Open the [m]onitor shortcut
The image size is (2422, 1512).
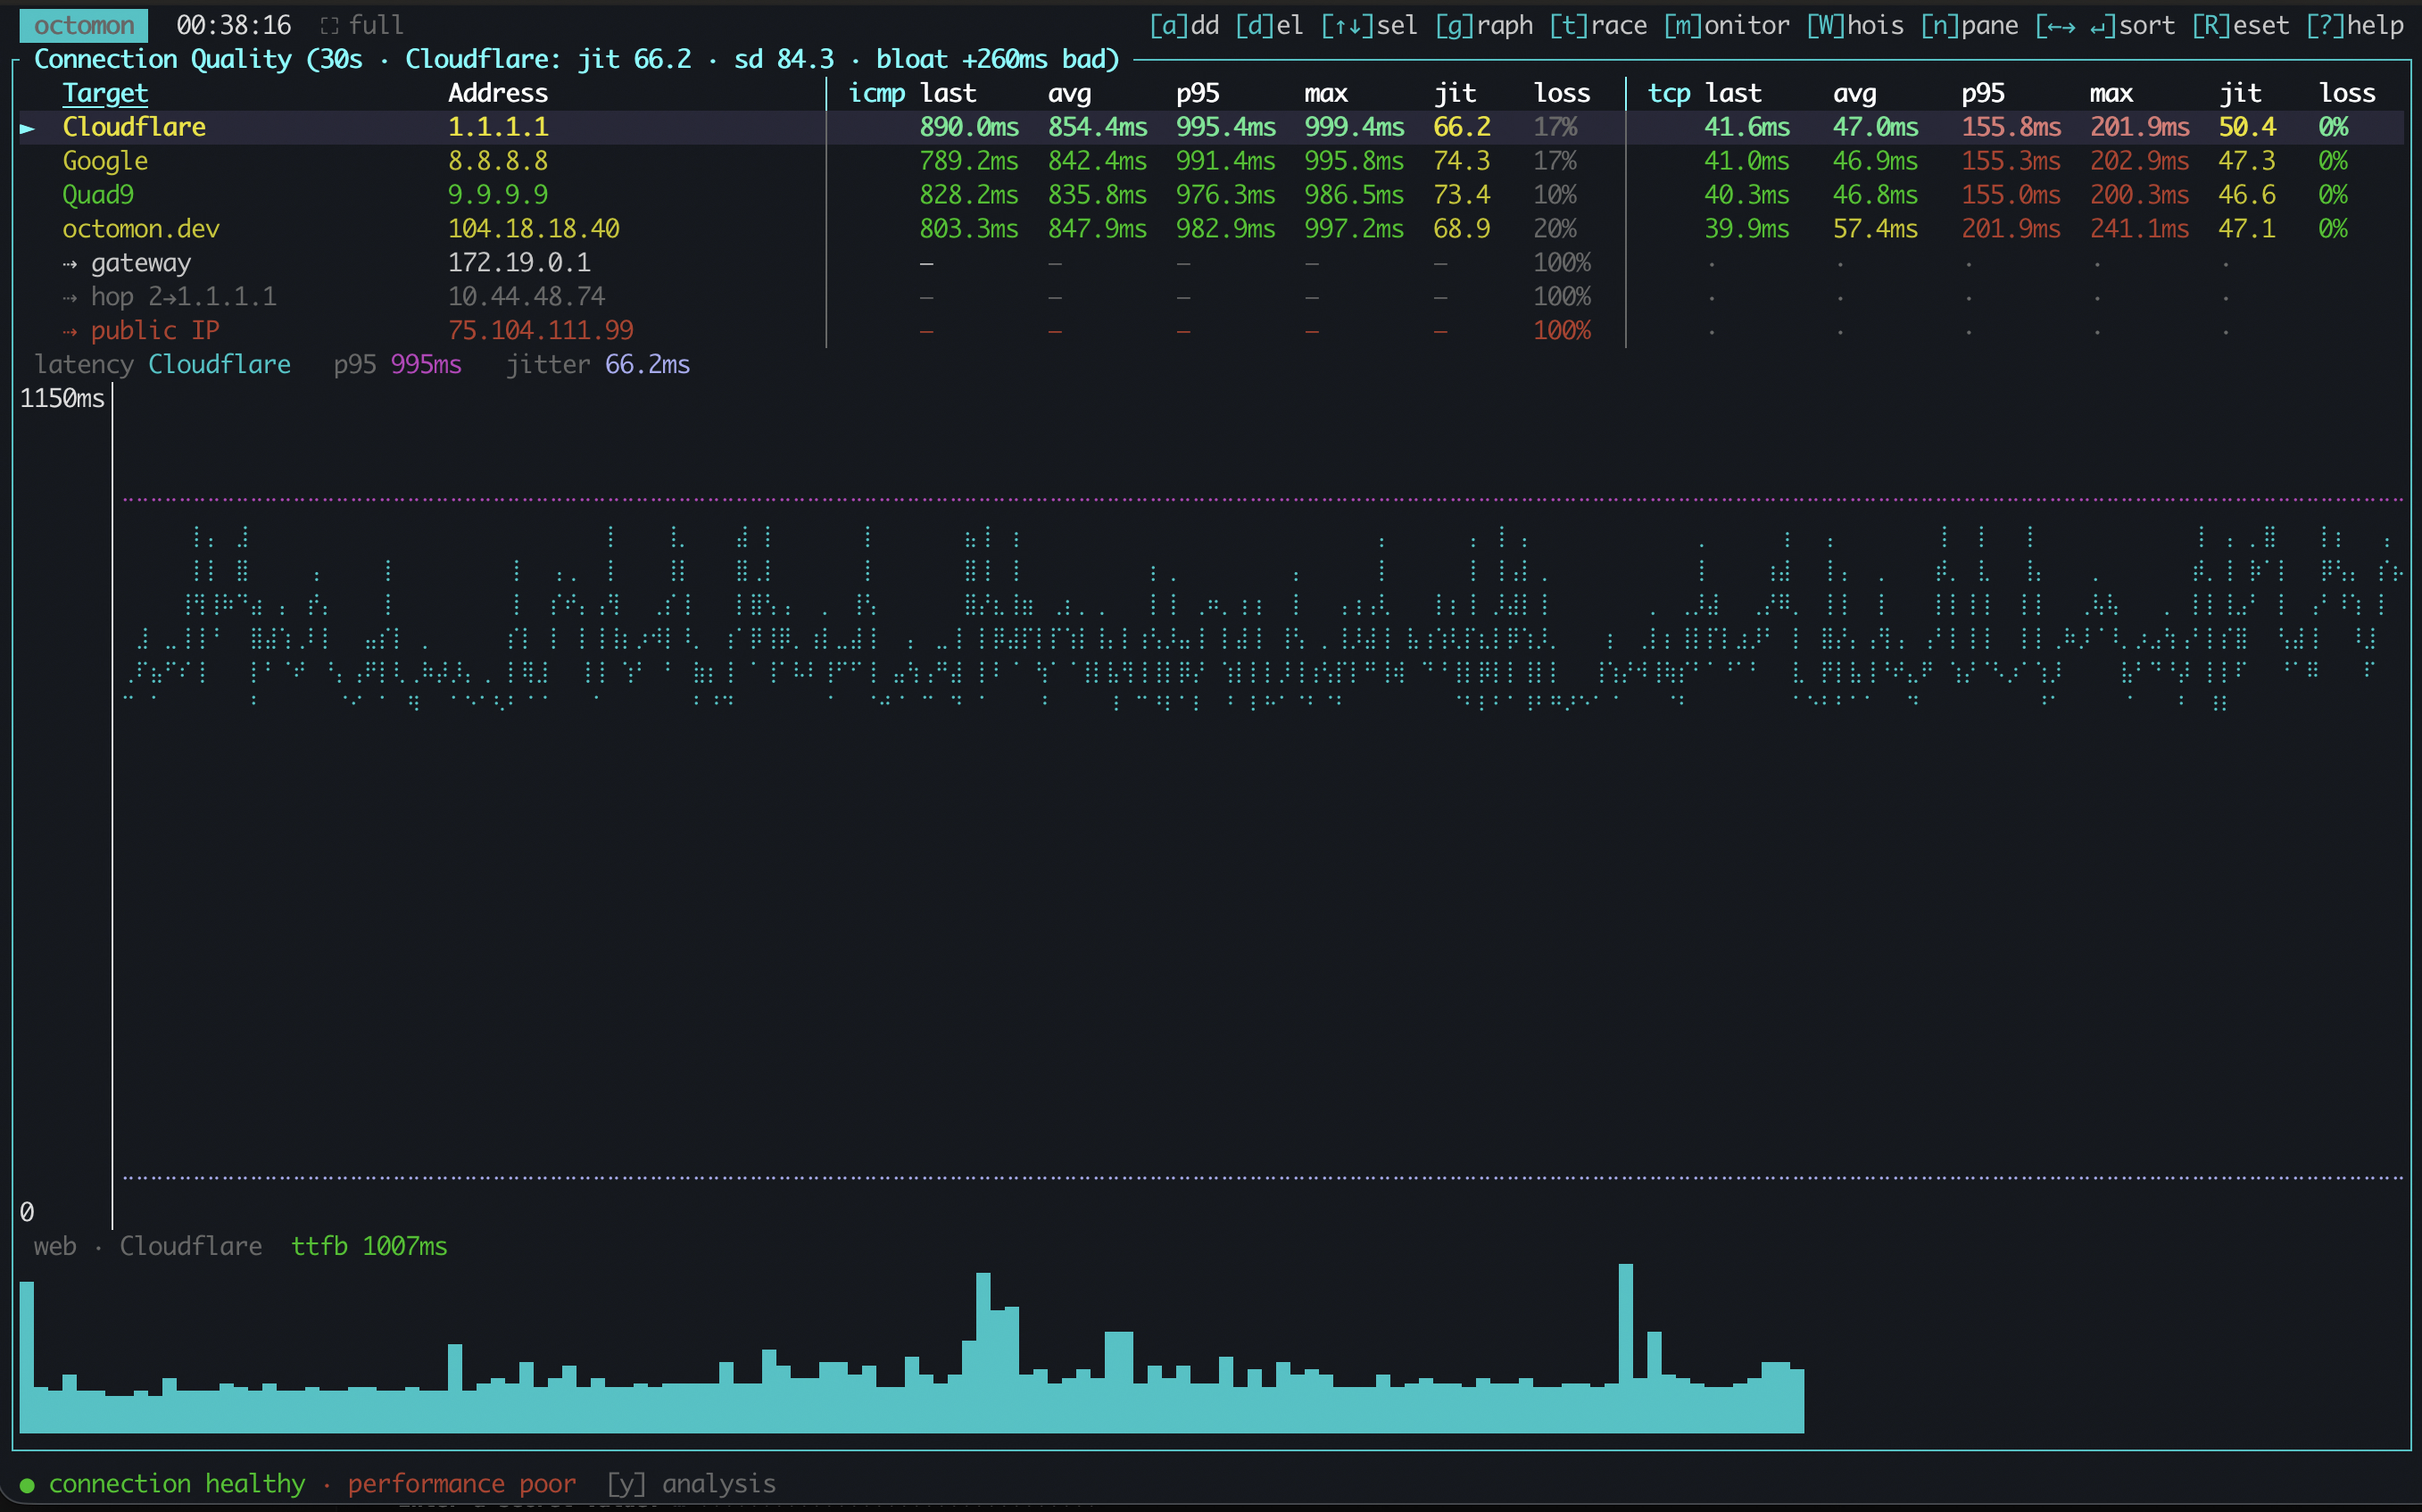(1726, 25)
